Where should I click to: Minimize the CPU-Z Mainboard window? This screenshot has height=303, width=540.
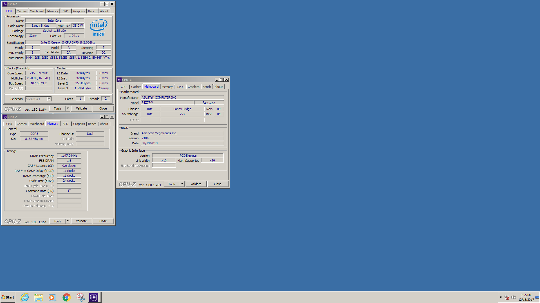(x=217, y=80)
